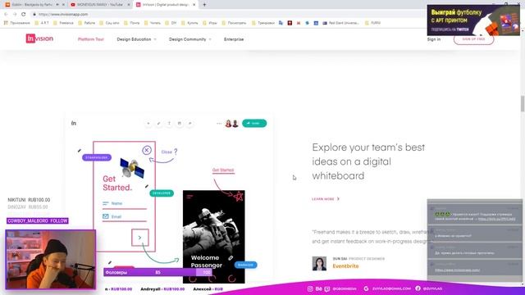This screenshot has height=295, width=525.
Task: Switch to the YouTube tab
Action: [x=99, y=5]
